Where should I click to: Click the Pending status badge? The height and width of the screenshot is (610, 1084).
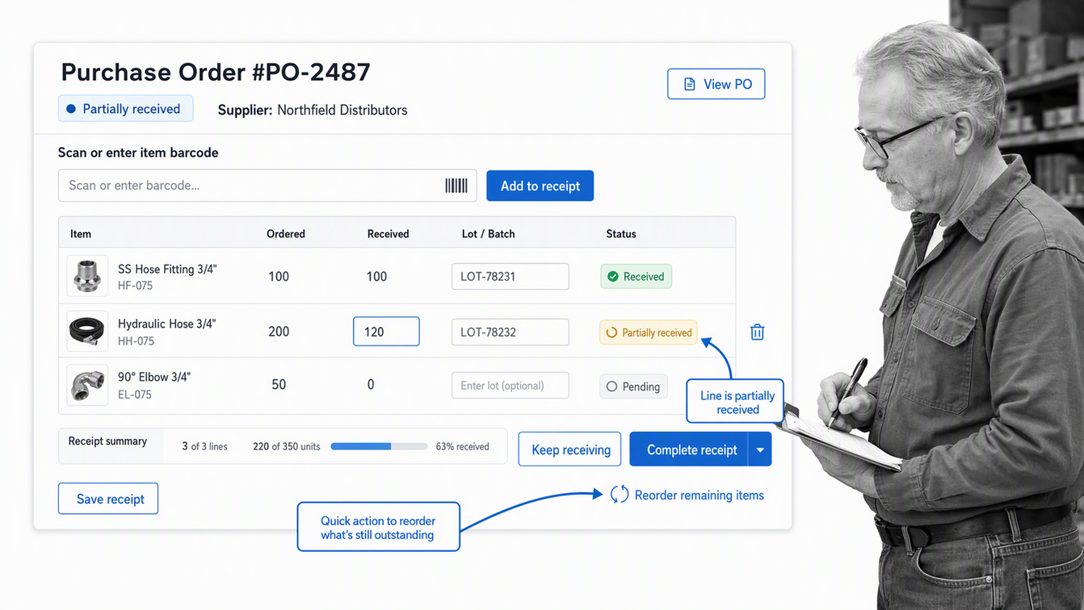pos(633,386)
